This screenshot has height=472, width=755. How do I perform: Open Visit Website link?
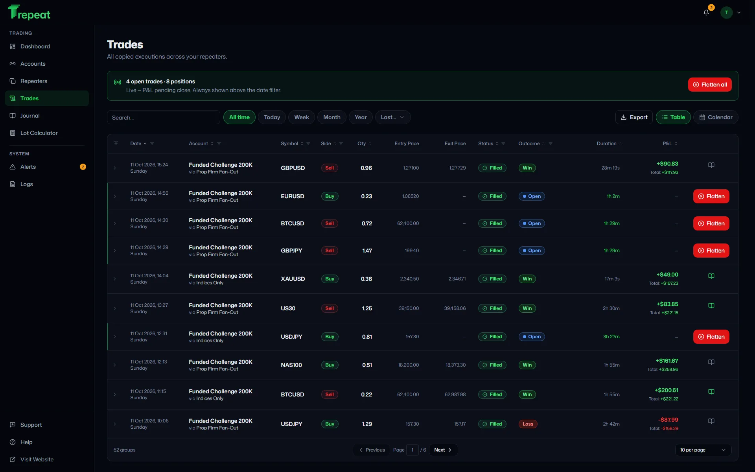click(47, 459)
